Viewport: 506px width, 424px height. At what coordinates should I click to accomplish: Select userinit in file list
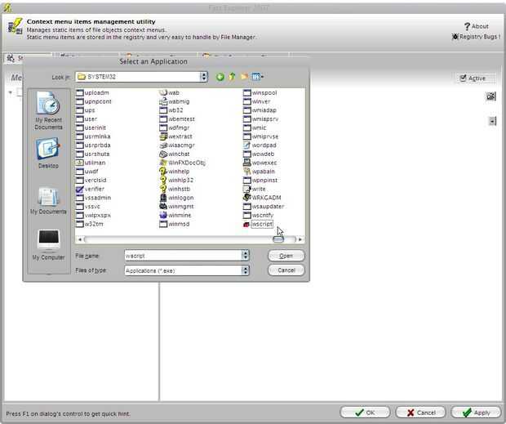tap(91, 127)
